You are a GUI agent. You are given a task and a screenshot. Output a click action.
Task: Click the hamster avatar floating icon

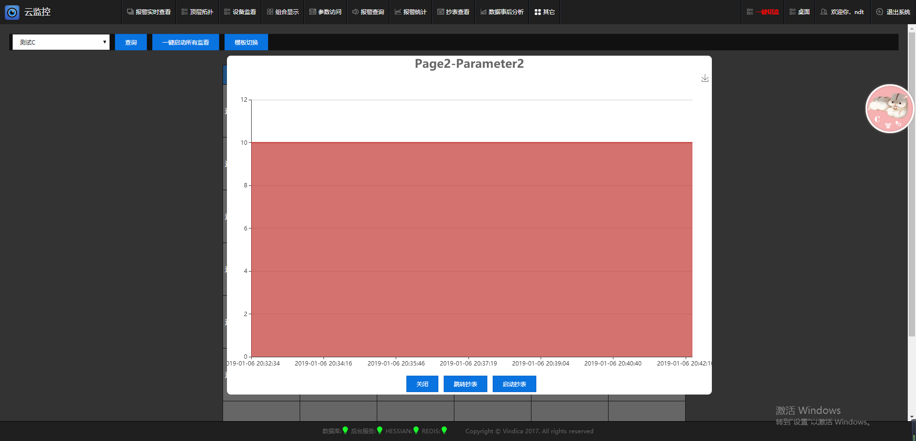889,109
